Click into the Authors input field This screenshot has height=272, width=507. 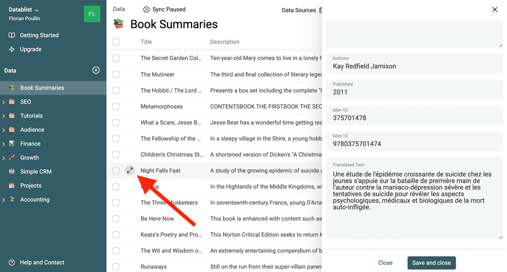pyautogui.click(x=415, y=66)
